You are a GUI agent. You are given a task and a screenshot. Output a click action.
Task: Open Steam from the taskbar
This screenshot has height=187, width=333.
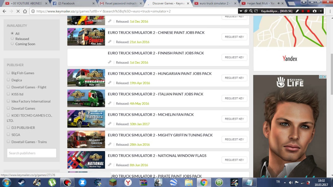pos(22,183)
